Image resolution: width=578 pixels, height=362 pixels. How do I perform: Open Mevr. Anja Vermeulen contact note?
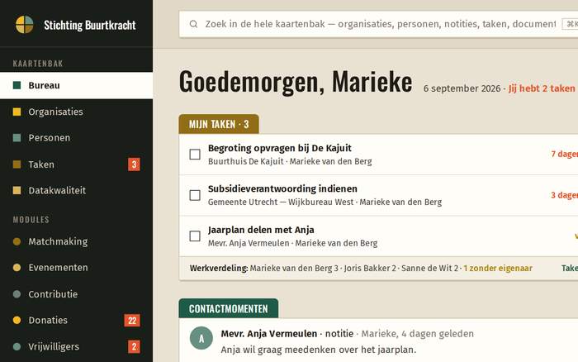(268, 334)
